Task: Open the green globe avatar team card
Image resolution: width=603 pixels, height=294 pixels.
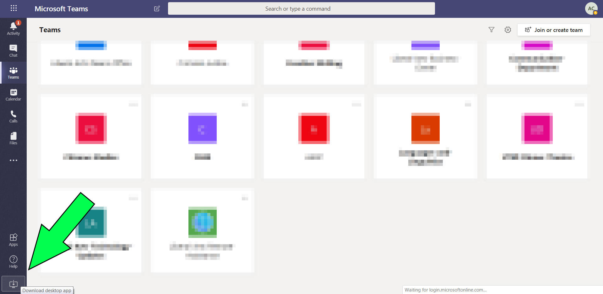Action: [x=203, y=230]
